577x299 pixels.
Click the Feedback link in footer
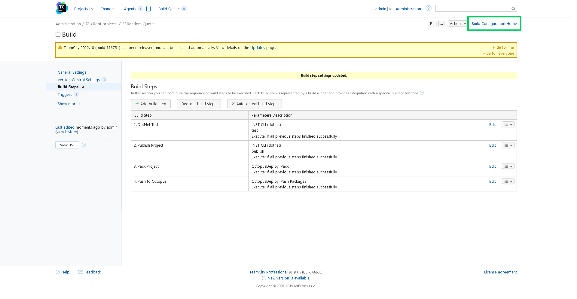93,272
